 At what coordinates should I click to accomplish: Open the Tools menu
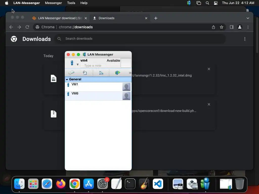click(x=71, y=3)
